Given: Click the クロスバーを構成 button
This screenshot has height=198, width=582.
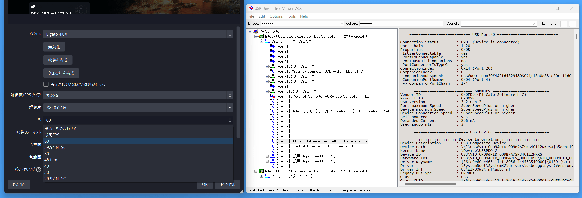Looking at the screenshot, I should 61,73.
